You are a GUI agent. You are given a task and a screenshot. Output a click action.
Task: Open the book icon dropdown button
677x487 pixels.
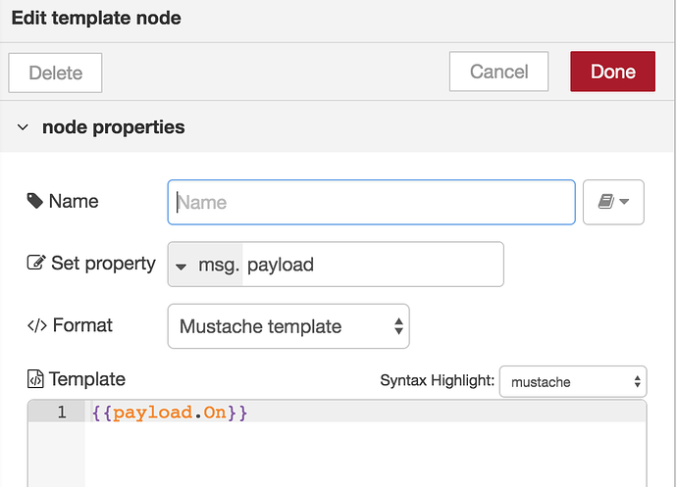[x=613, y=202]
